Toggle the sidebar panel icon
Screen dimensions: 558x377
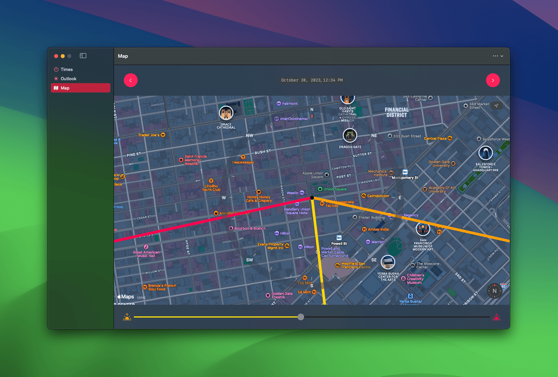pyautogui.click(x=83, y=56)
